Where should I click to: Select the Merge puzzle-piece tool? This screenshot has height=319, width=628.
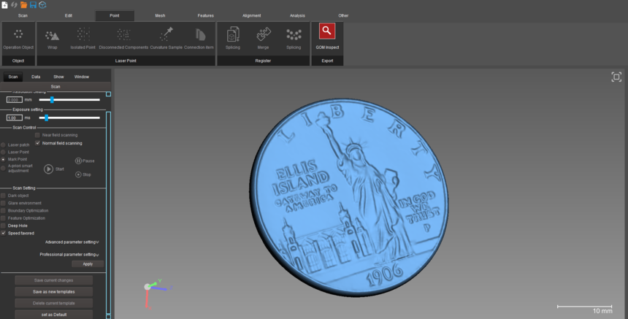point(263,39)
